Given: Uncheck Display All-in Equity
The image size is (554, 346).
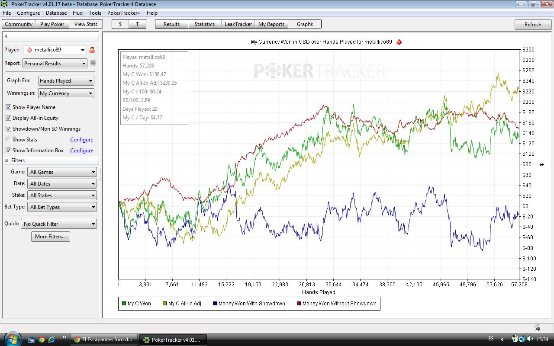Looking at the screenshot, I should pos(8,118).
